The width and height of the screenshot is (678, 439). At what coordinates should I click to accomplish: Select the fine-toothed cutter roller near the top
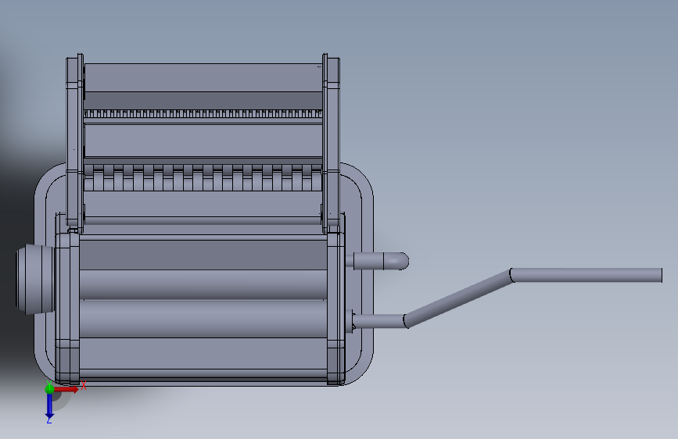(203, 113)
